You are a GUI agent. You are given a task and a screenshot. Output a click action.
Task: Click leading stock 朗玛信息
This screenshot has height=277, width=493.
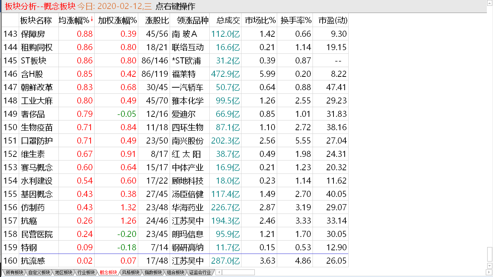[x=188, y=234]
